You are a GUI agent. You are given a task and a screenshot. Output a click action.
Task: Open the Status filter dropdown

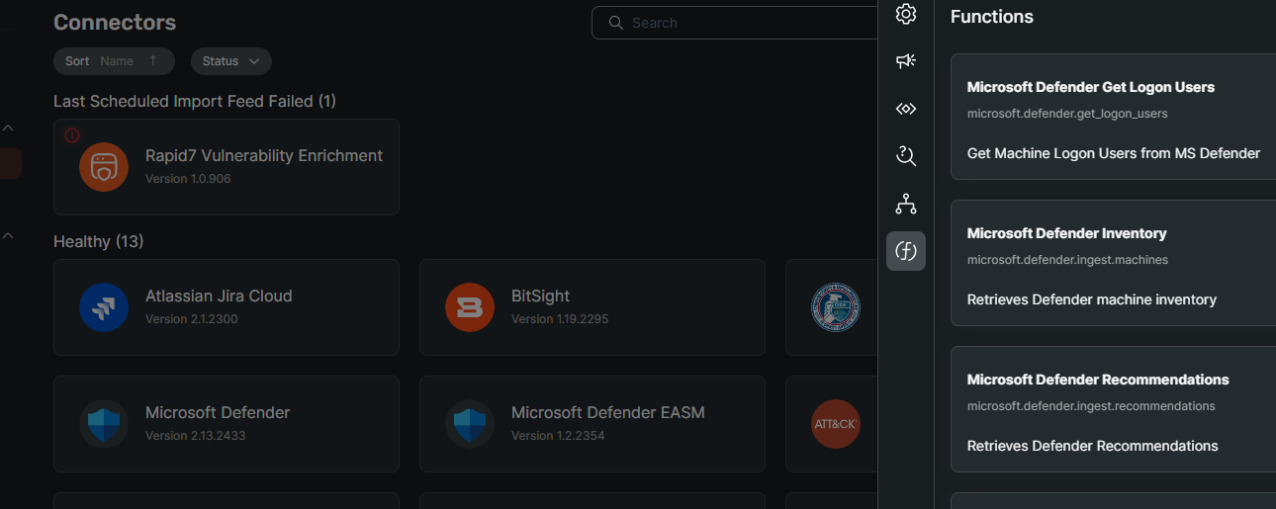point(230,61)
